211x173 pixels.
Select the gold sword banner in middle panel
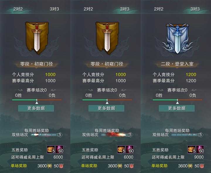point(107,38)
